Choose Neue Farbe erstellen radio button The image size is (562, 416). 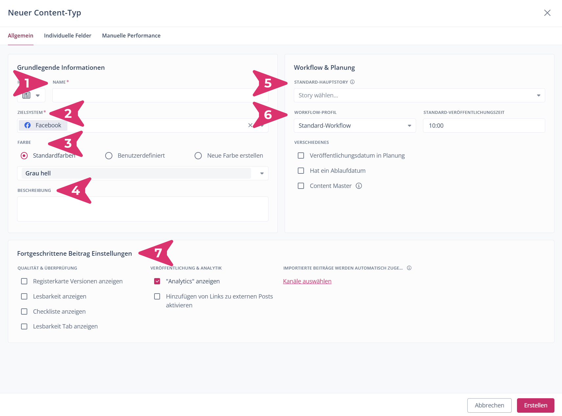click(198, 156)
